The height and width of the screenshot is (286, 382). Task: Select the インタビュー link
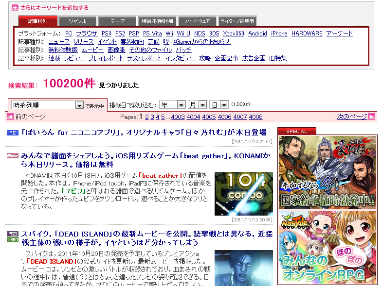point(181,58)
